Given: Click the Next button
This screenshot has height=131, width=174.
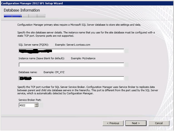Looking at the screenshot, I should coord(136,123).
